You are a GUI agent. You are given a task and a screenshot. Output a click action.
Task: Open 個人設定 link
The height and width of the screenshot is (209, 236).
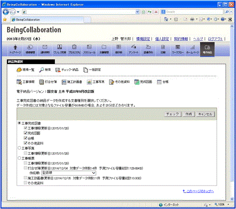pyautogui.click(x=162, y=39)
